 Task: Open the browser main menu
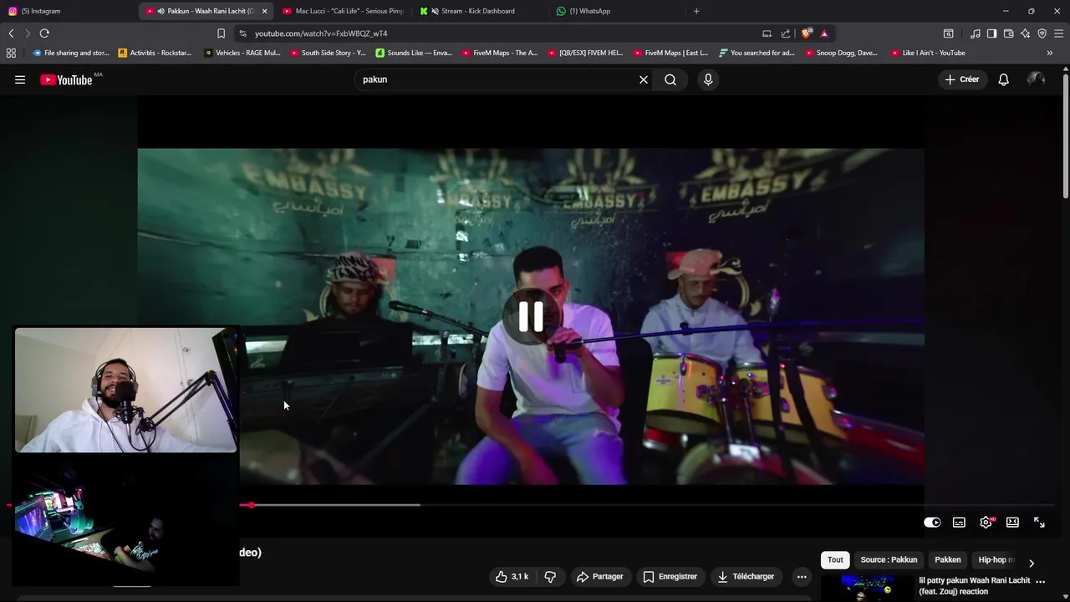tap(1058, 33)
